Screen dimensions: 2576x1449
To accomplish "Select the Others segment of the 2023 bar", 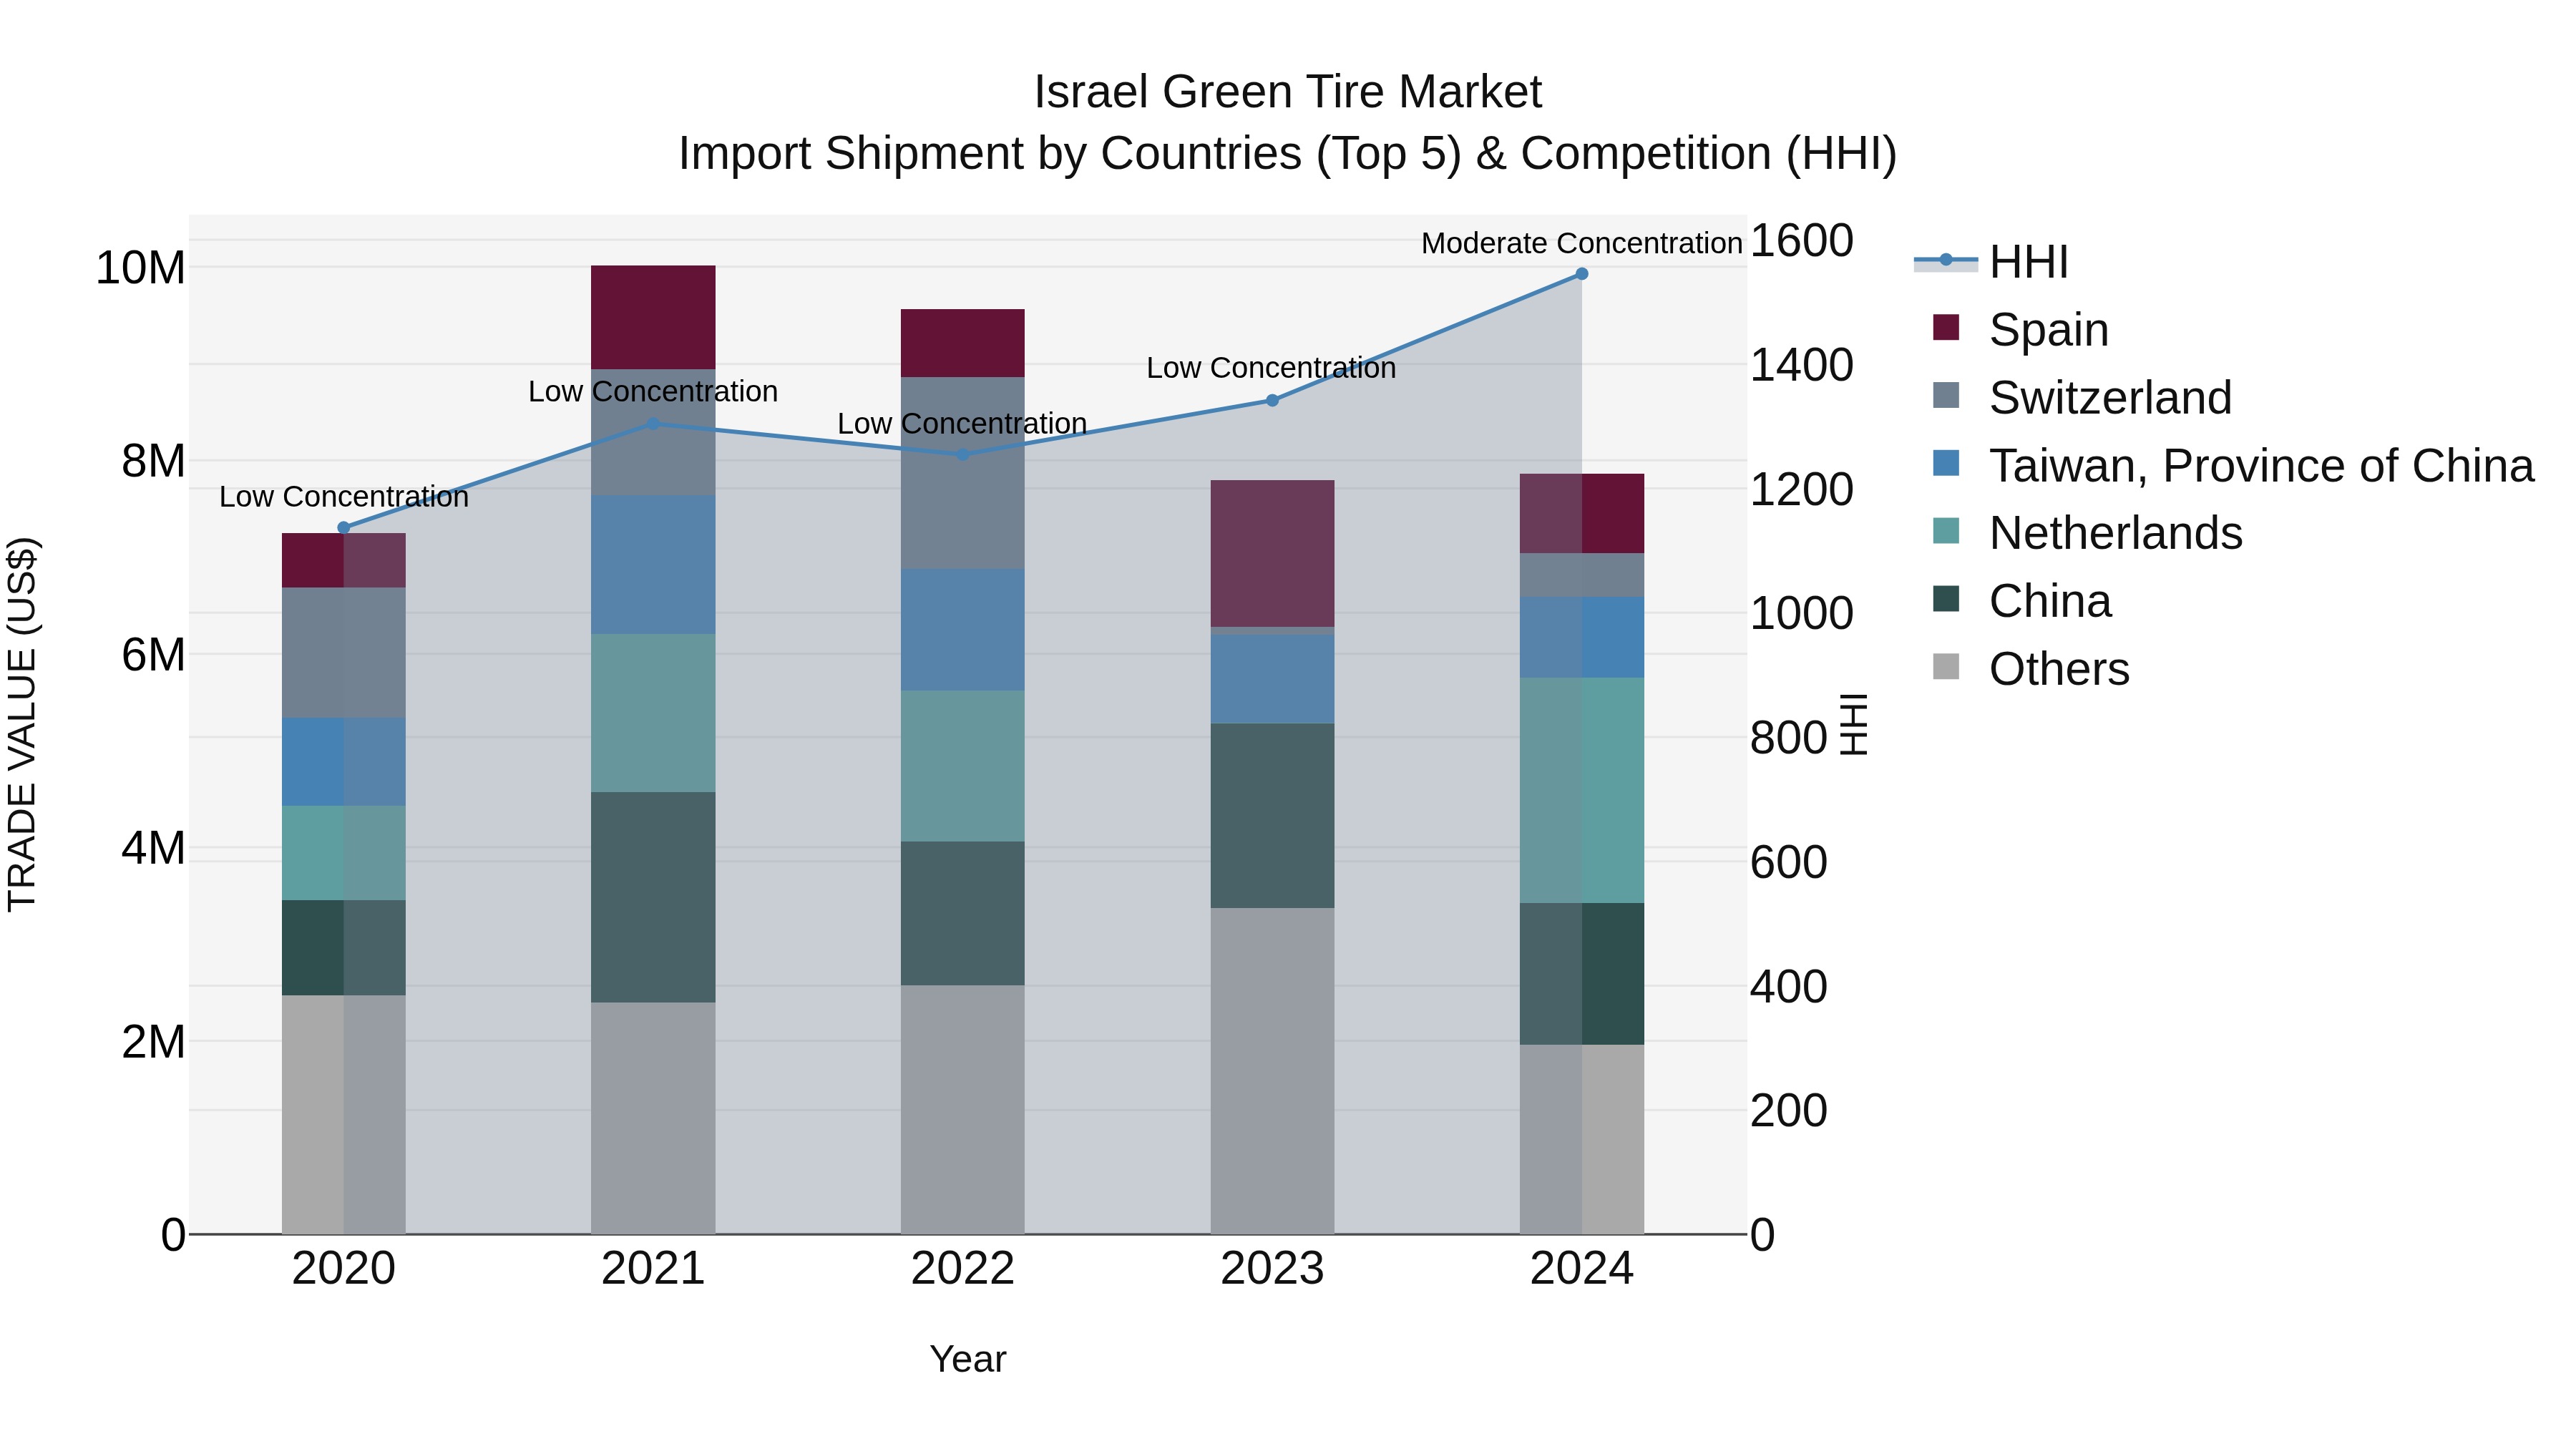I will pyautogui.click(x=1272, y=1071).
